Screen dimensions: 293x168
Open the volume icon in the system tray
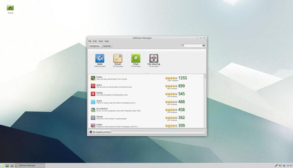tap(280, 165)
